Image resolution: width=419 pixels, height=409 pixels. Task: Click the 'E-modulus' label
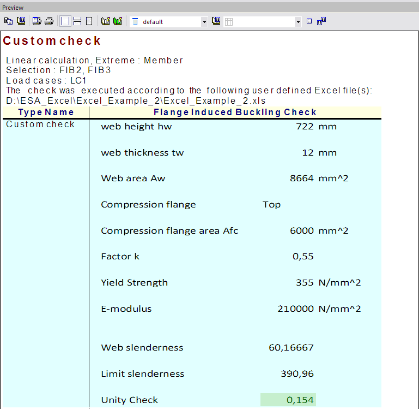(x=126, y=309)
